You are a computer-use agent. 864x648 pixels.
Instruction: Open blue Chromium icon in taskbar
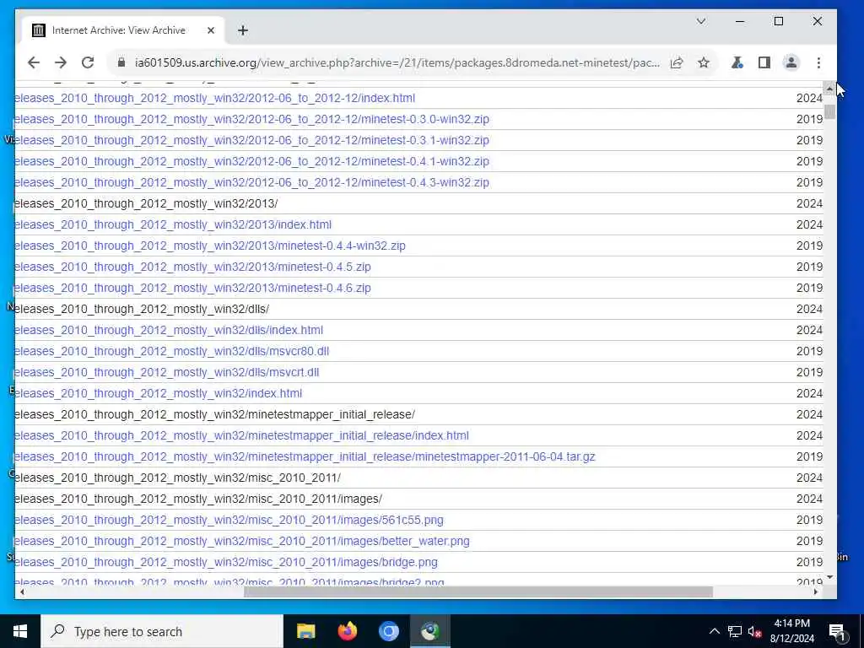388,631
